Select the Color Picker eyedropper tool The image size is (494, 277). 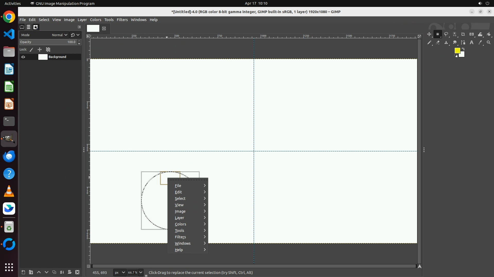click(x=480, y=43)
